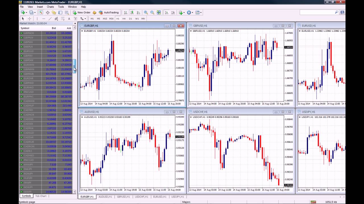Expand the Profiles dropdown arrow
364x204 pixels.
click(x=35, y=12)
